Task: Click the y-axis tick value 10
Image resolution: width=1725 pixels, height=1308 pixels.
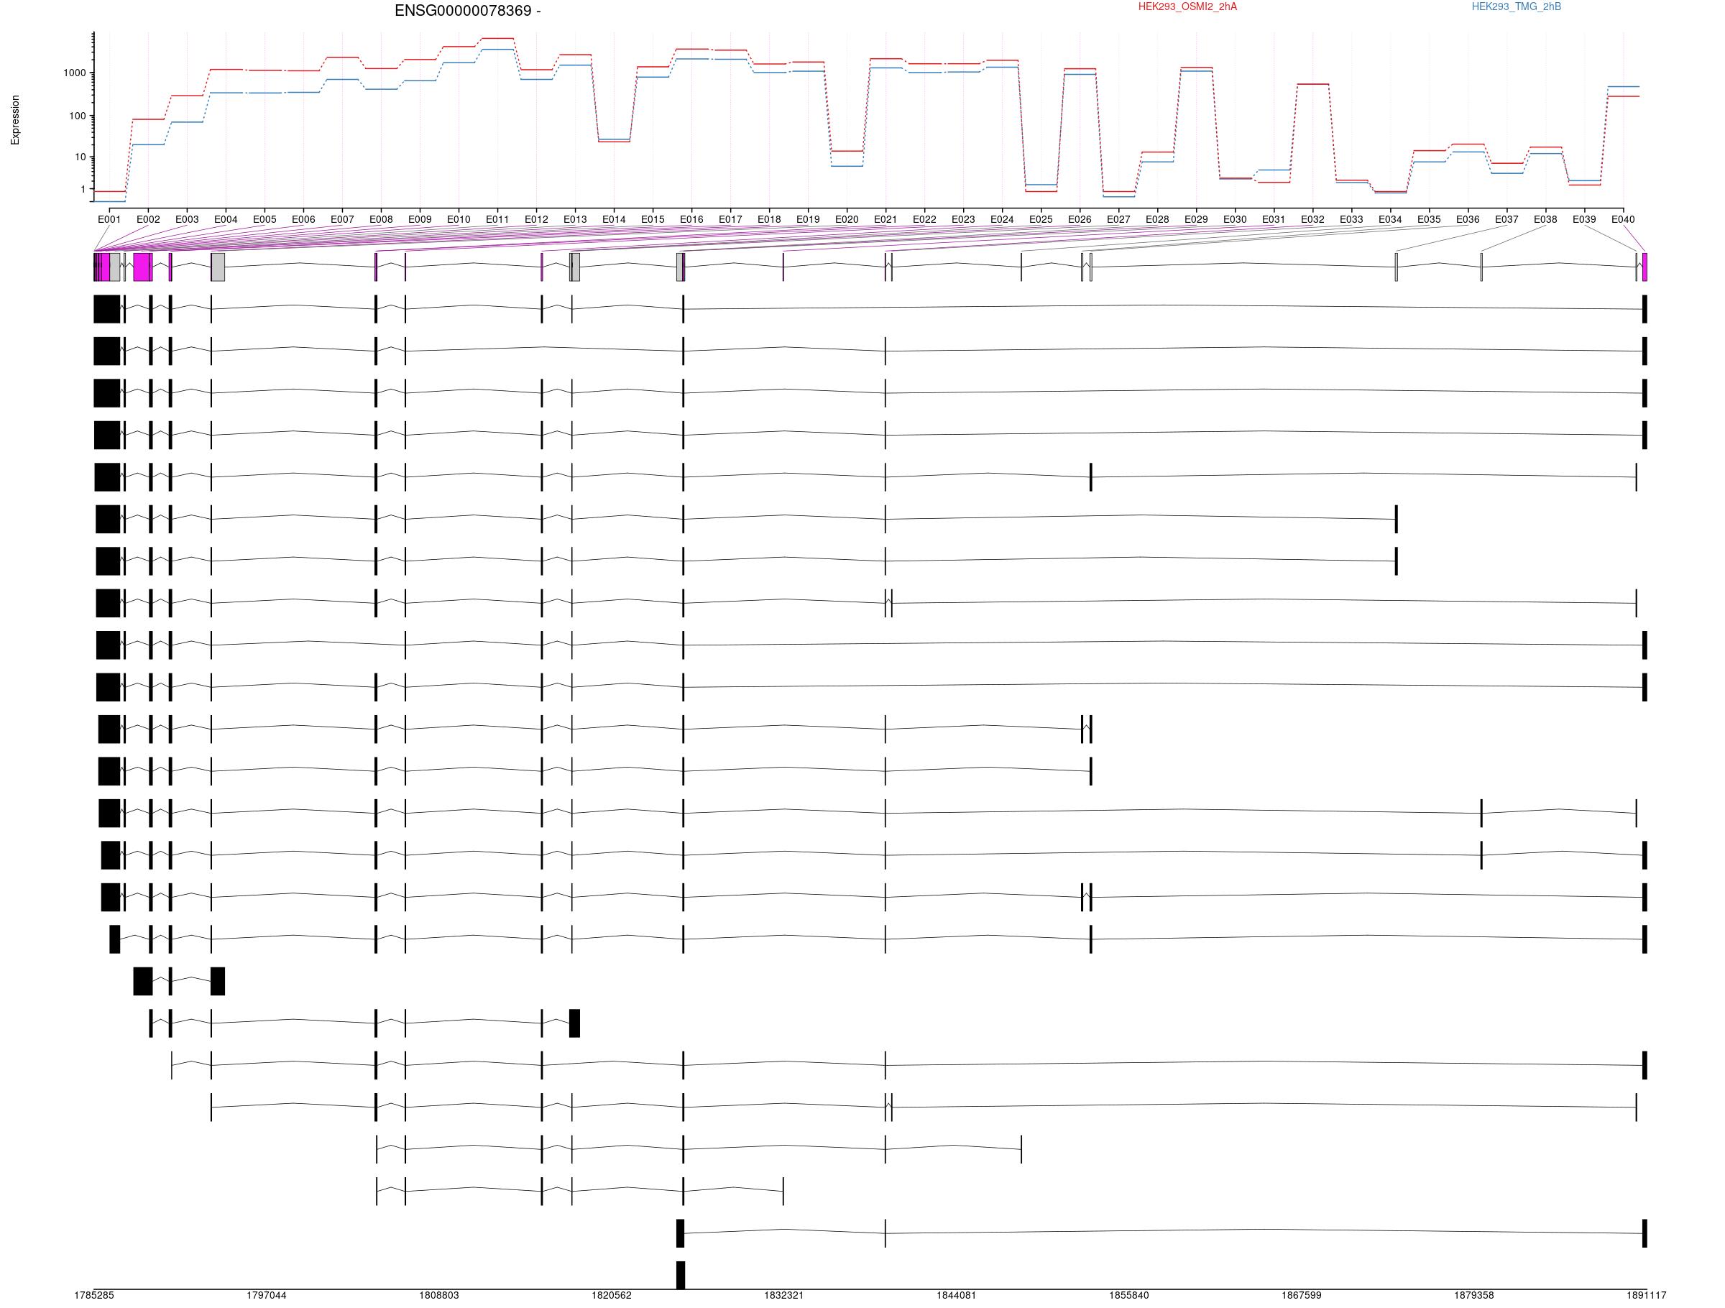Action: click(x=80, y=157)
